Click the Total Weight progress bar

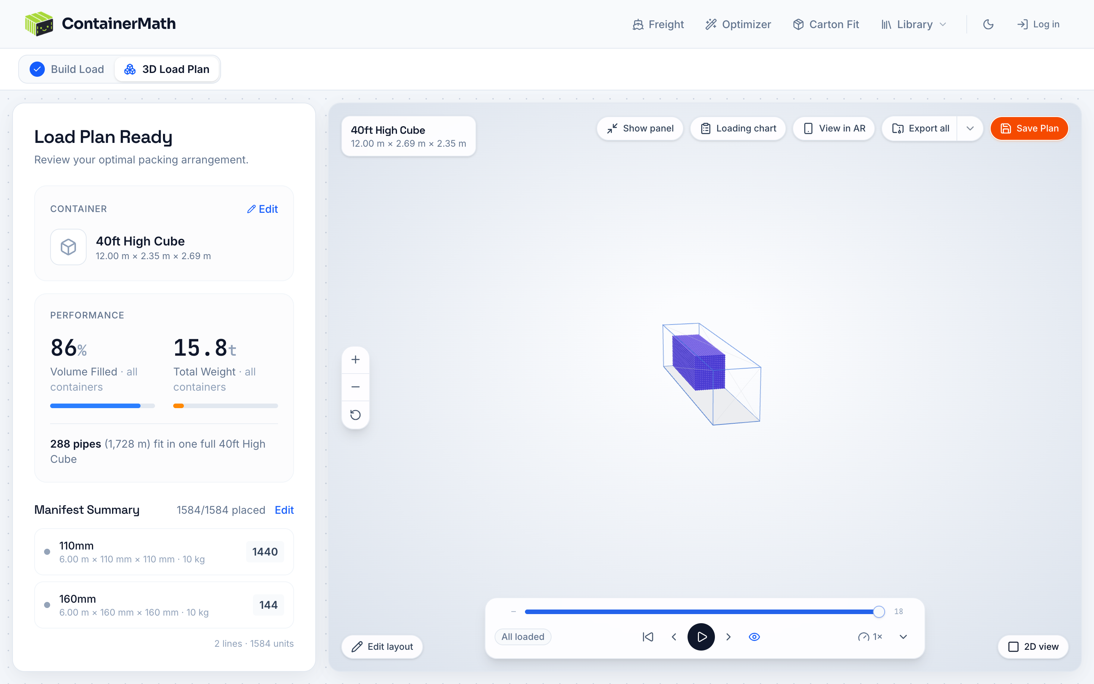tap(225, 406)
